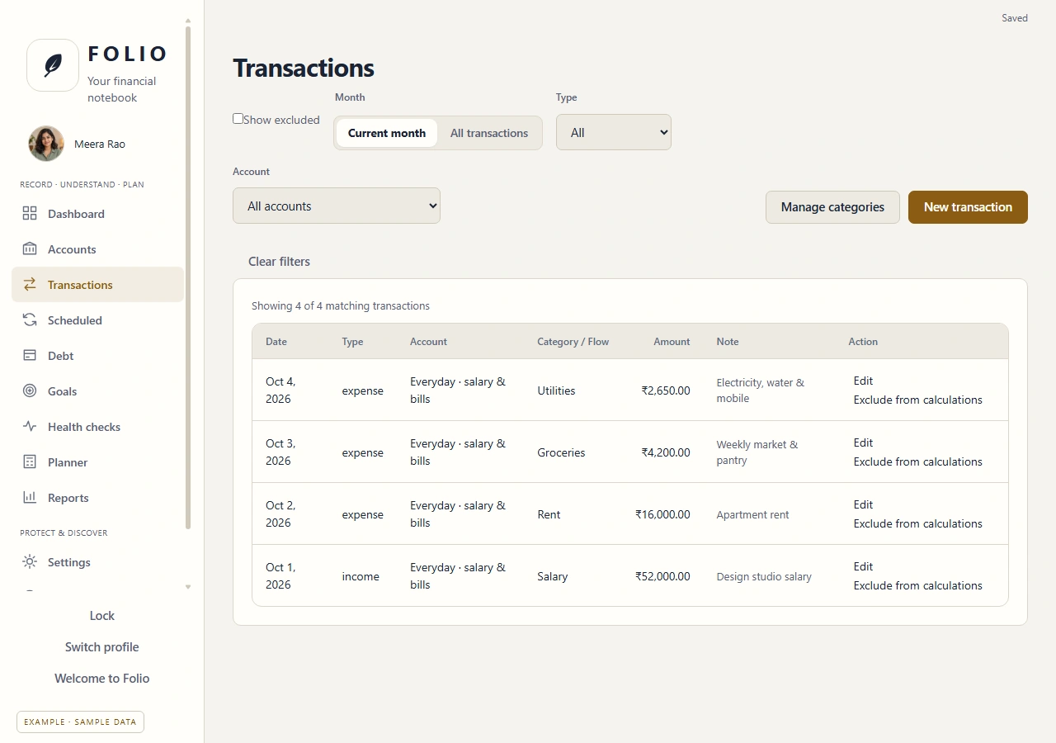Open the Type filter dropdown
The image size is (1056, 743).
click(x=614, y=132)
